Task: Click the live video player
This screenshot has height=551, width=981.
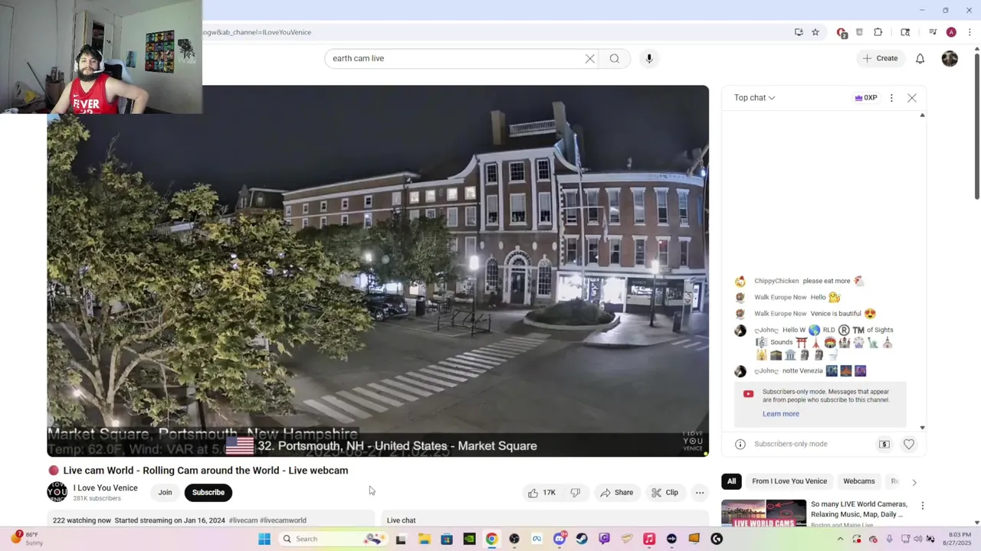Action: tap(378, 271)
